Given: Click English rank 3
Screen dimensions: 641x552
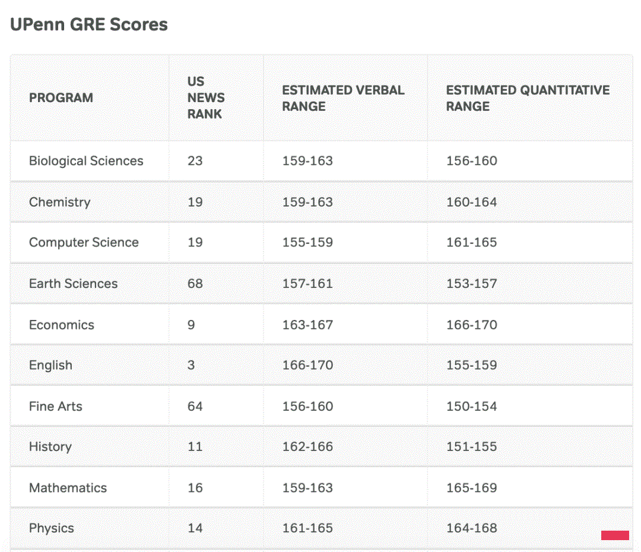Looking at the screenshot, I should [x=191, y=364].
